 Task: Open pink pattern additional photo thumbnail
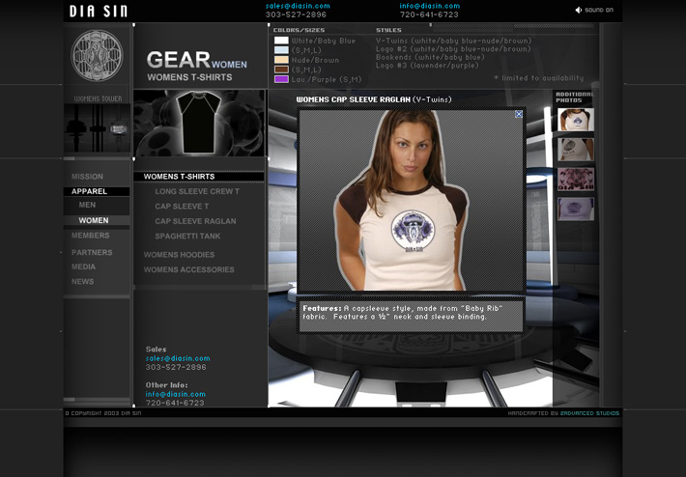(576, 180)
